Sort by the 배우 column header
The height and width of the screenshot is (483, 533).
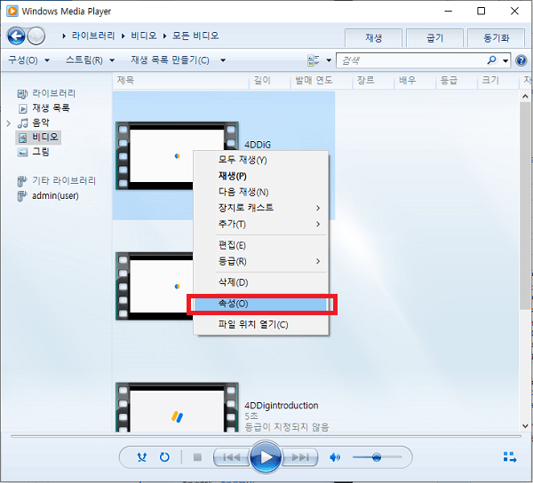415,81
